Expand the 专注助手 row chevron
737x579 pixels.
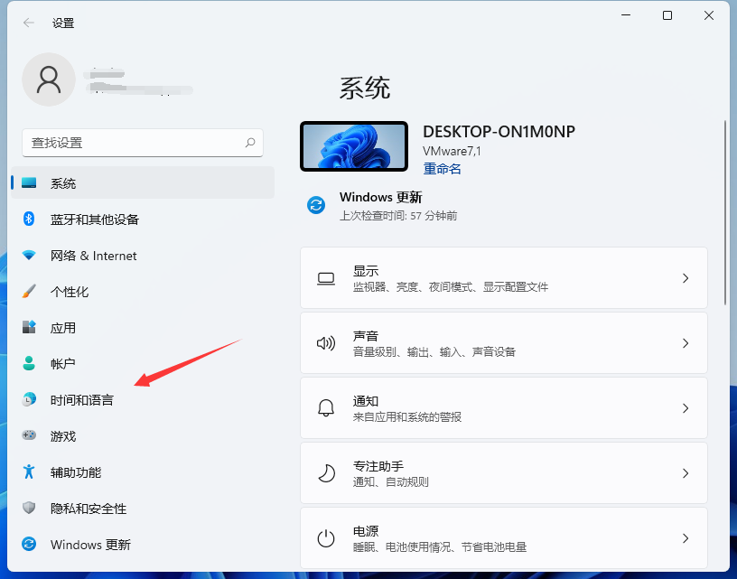point(685,472)
